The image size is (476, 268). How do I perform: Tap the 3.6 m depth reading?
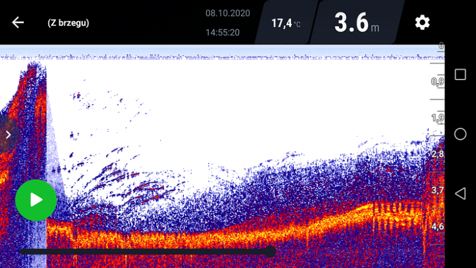(356, 23)
